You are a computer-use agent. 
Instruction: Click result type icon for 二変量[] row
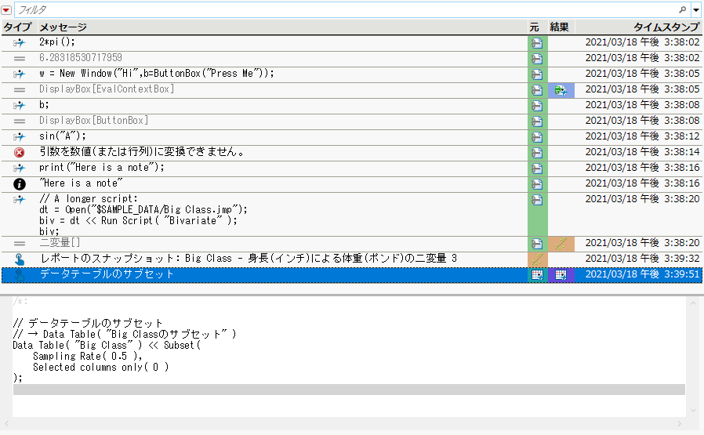pyautogui.click(x=20, y=244)
